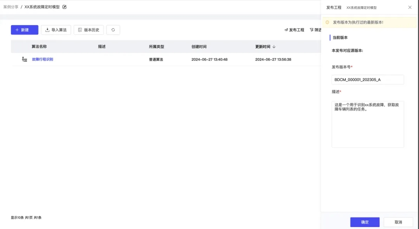Navigate to the 案例分享 breadcrumb
419x229 pixels.
[11, 7]
